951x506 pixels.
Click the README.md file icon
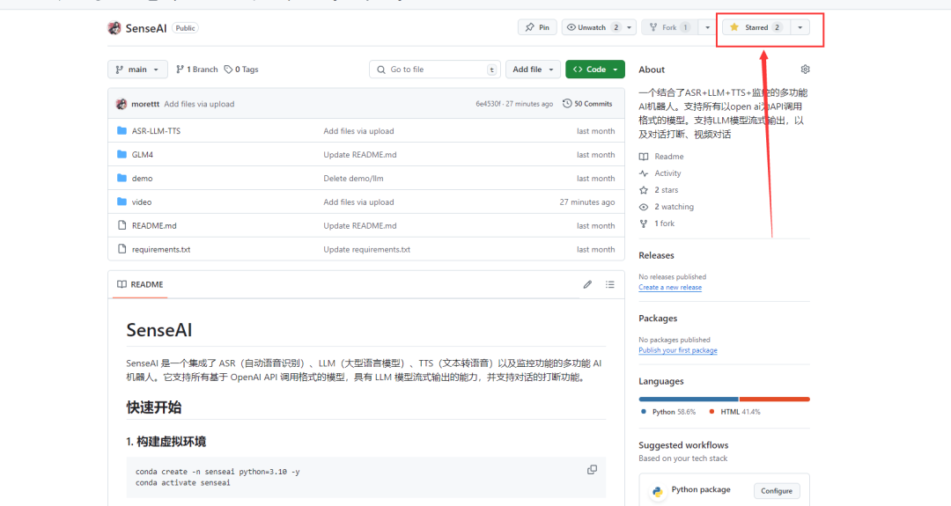[x=122, y=224]
